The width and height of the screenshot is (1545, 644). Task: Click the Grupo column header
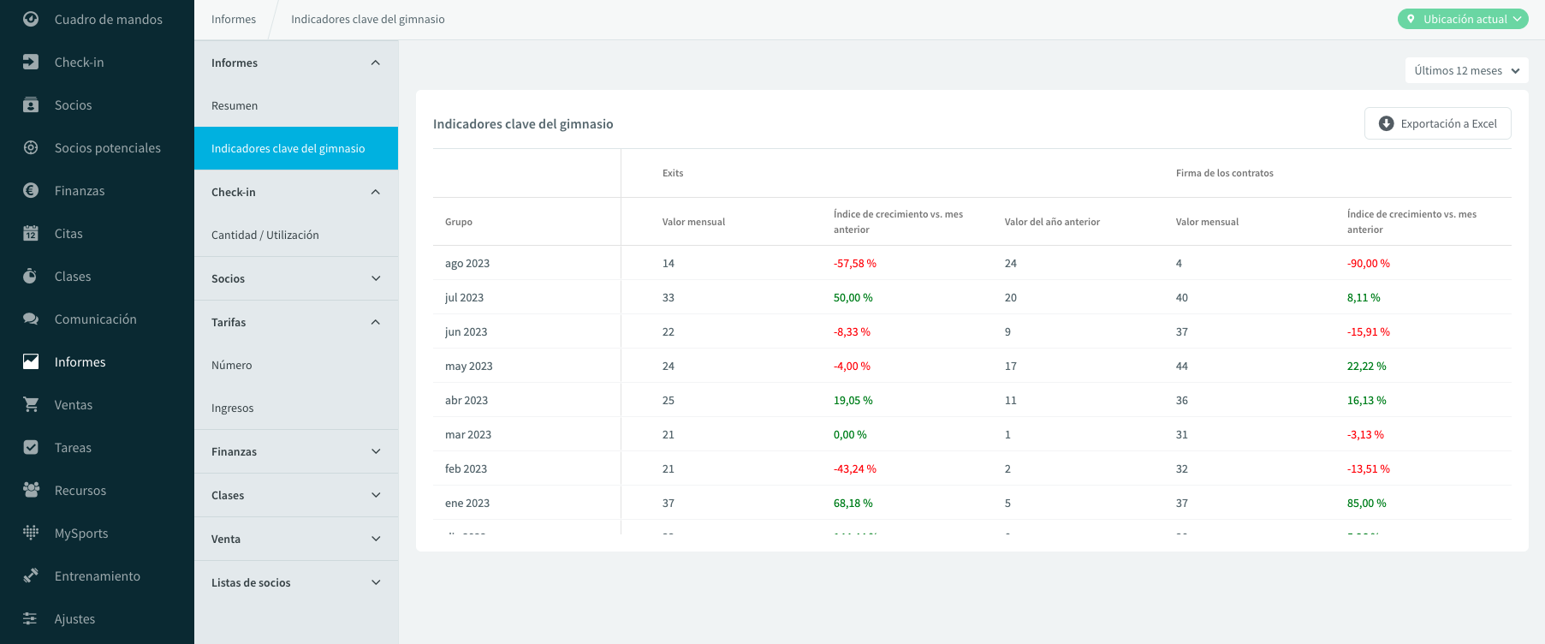(x=459, y=222)
